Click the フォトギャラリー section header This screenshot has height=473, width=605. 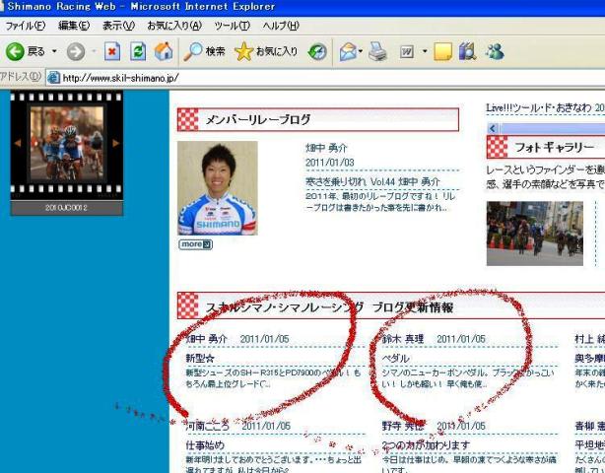[546, 147]
